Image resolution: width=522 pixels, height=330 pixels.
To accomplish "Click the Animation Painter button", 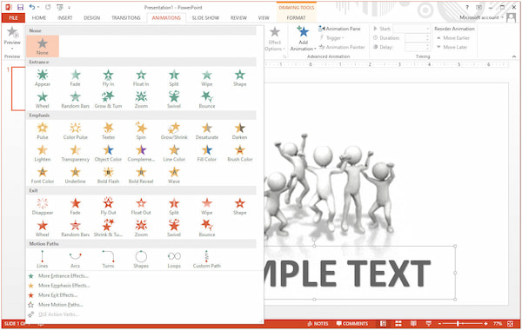I will click(x=342, y=47).
